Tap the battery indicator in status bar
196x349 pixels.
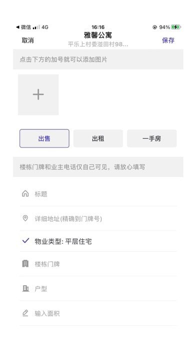pos(176,27)
